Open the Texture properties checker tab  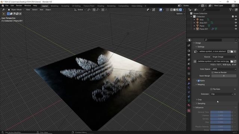(x=189, y=111)
